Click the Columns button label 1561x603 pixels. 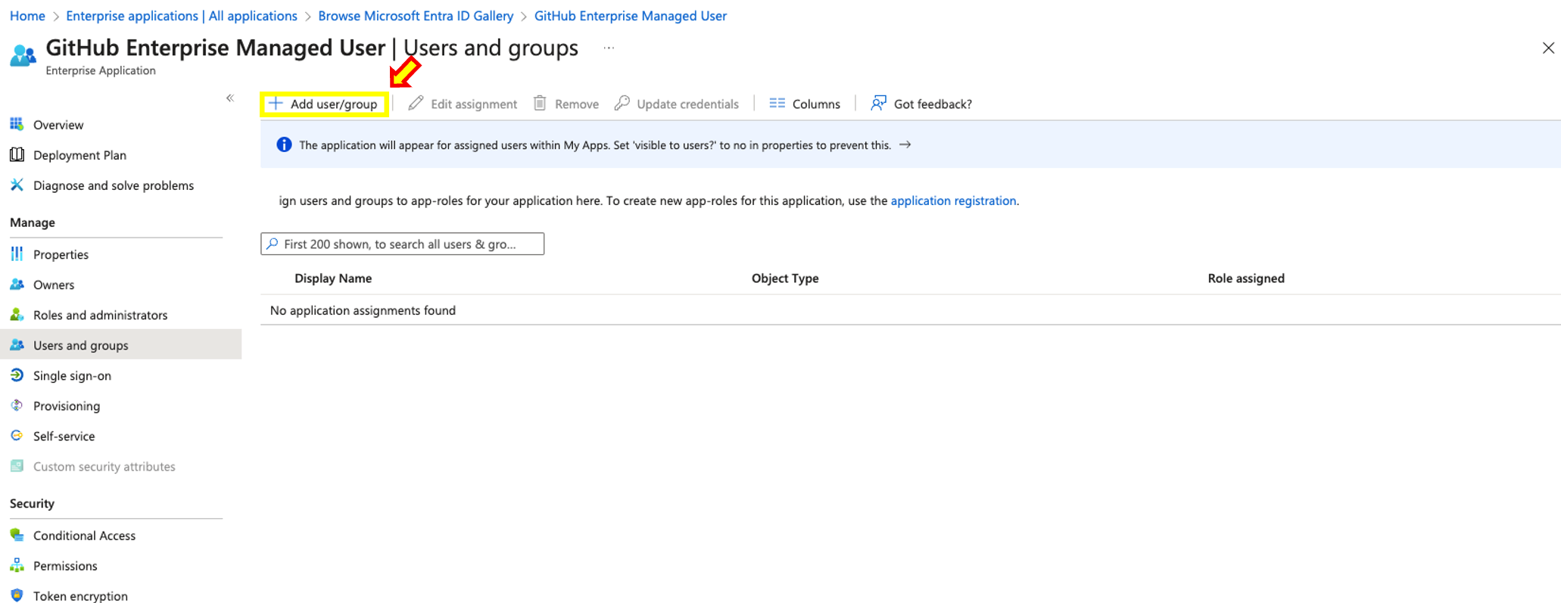[816, 104]
